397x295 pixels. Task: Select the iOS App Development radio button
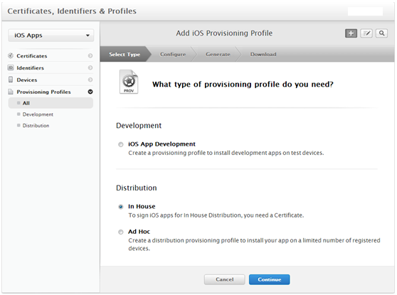(121, 144)
